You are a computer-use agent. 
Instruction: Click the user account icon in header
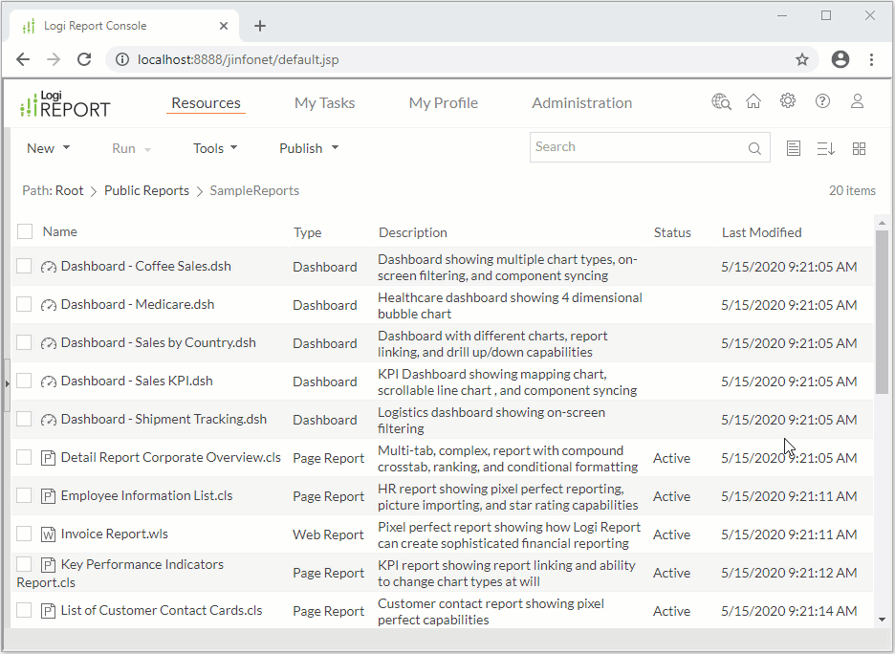tap(858, 101)
